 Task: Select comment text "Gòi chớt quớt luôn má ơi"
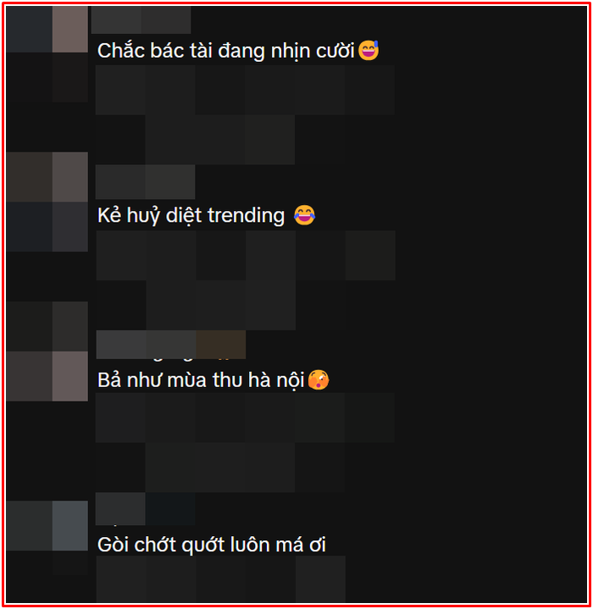click(212, 545)
